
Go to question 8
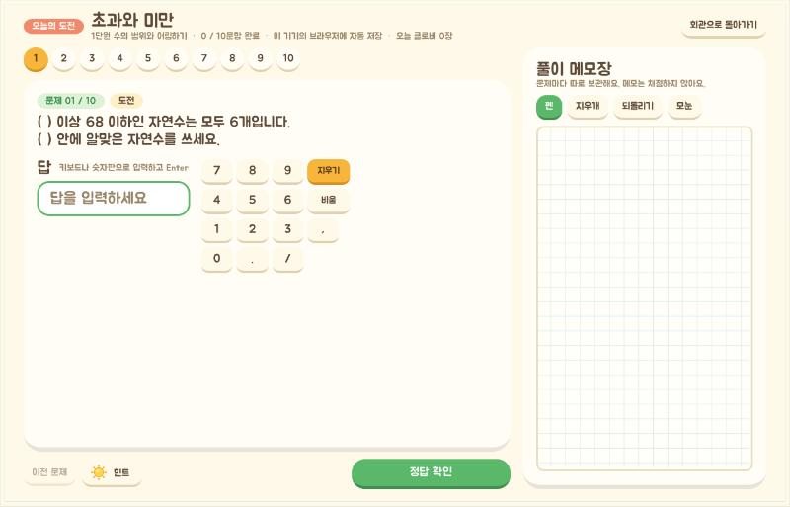coord(232,58)
